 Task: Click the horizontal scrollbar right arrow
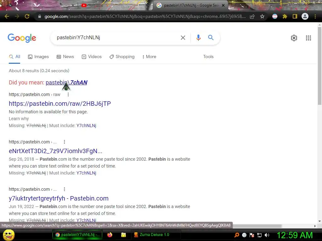315,226
